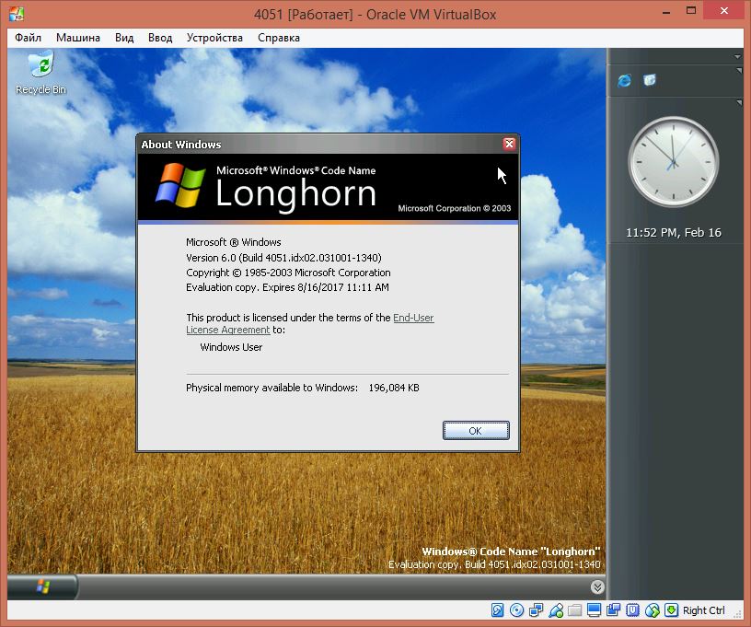The image size is (751, 627).
Task: Click the Longhorn Start button
Action: [42, 586]
